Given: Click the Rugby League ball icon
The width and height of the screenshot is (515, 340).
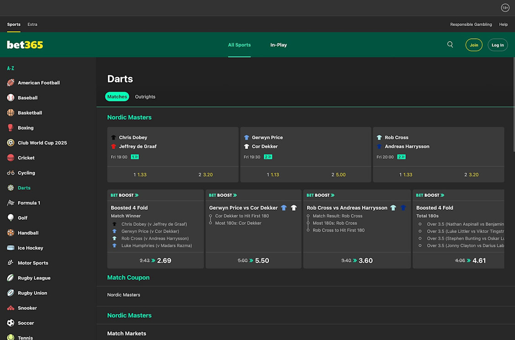Looking at the screenshot, I should pyautogui.click(x=11, y=278).
